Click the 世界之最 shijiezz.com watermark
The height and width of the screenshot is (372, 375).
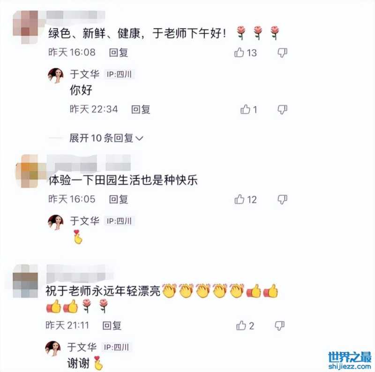pos(350,360)
